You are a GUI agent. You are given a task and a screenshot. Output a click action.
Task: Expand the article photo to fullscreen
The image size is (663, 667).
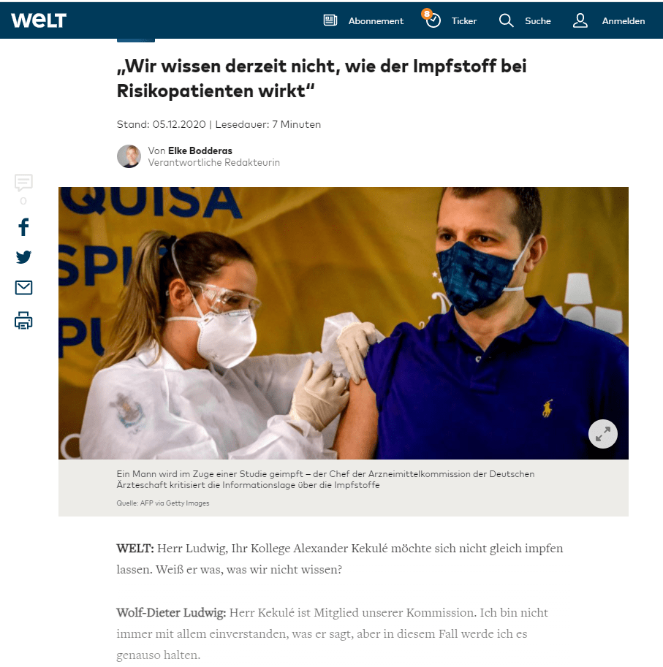coord(602,434)
